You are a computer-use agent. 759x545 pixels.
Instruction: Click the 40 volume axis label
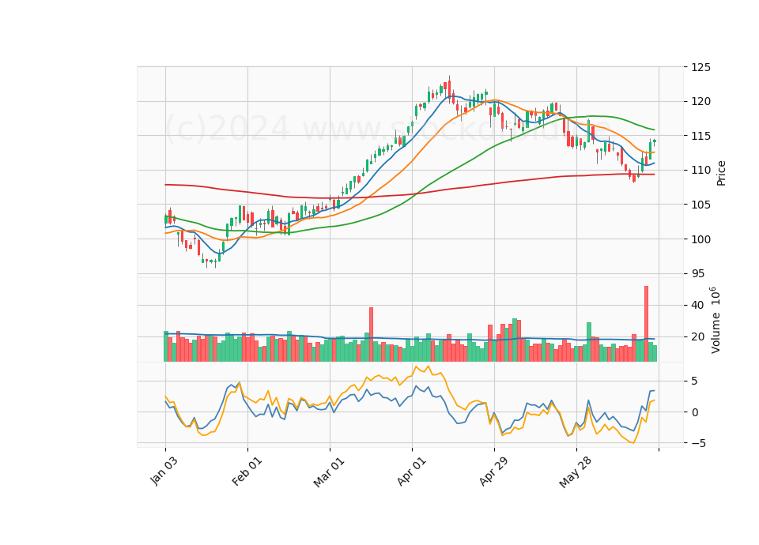[697, 305]
